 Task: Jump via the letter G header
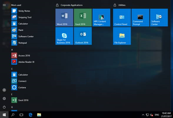pyautogui.click(x=12, y=107)
